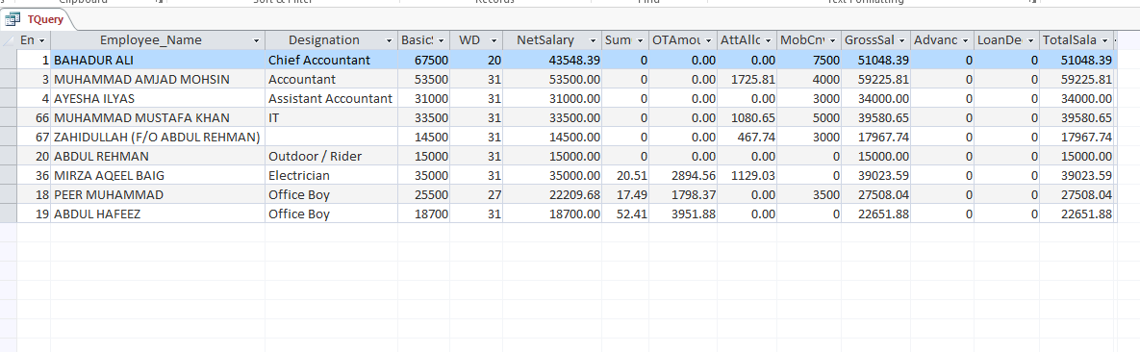Open Designation column dropdown arrow
This screenshot has height=352, width=1140.
tap(389, 40)
